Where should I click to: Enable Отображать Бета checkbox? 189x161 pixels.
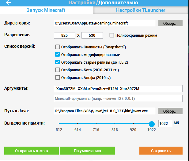[57, 70]
